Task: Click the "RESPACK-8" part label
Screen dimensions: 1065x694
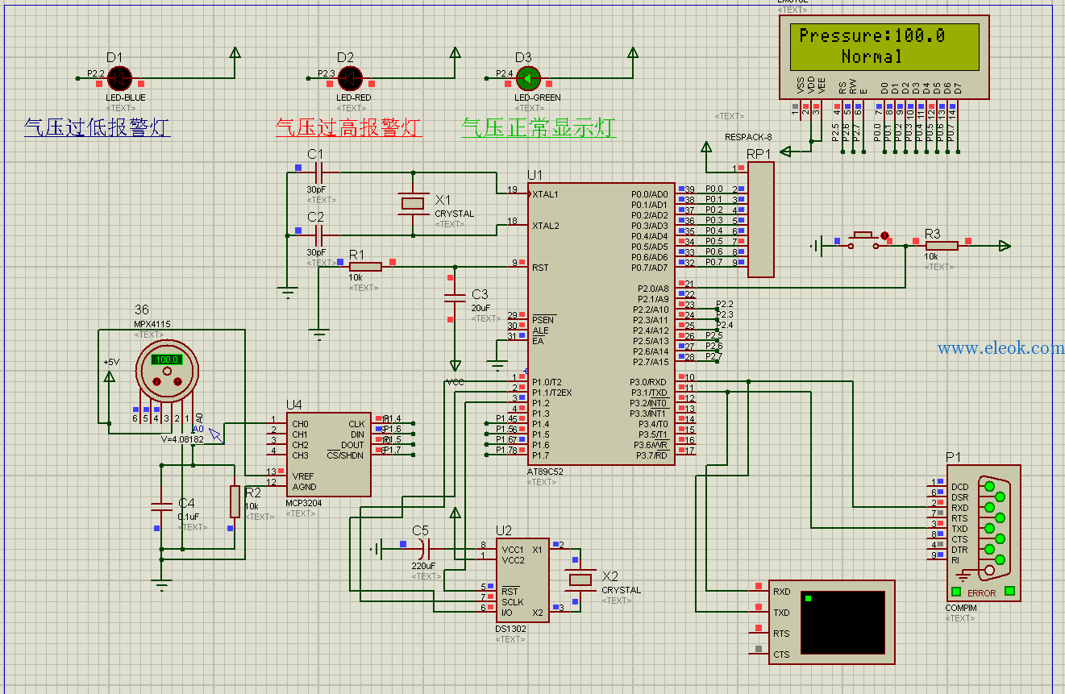Action: click(748, 137)
